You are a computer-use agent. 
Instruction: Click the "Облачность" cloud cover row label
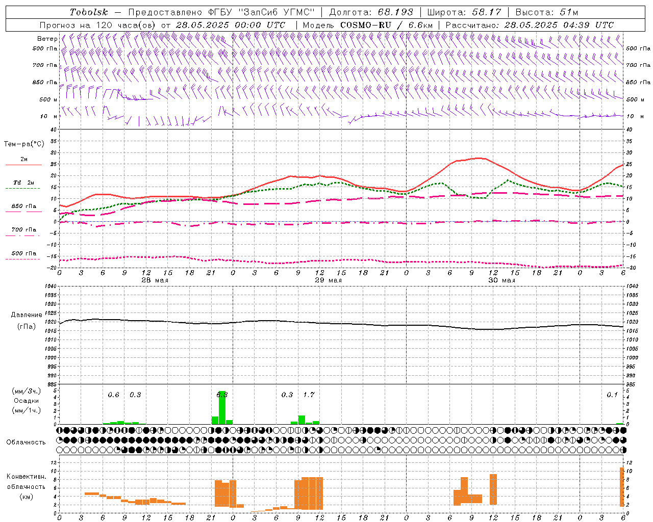click(x=26, y=442)
